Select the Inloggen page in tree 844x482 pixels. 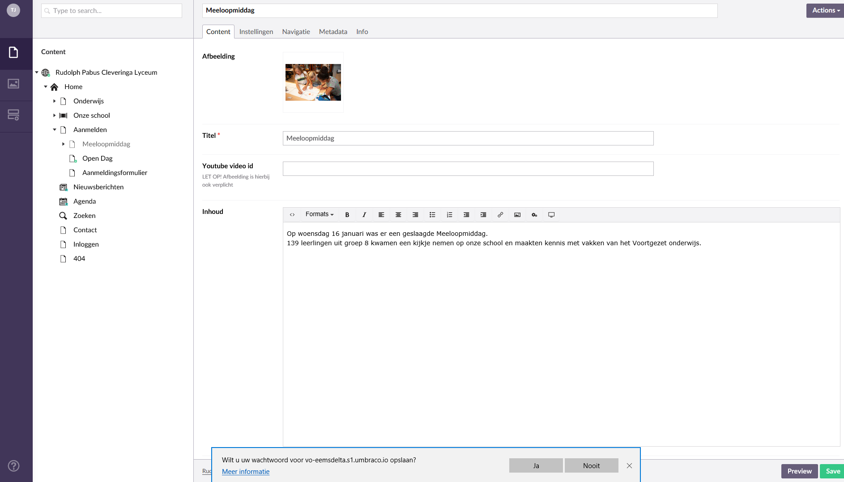point(86,244)
